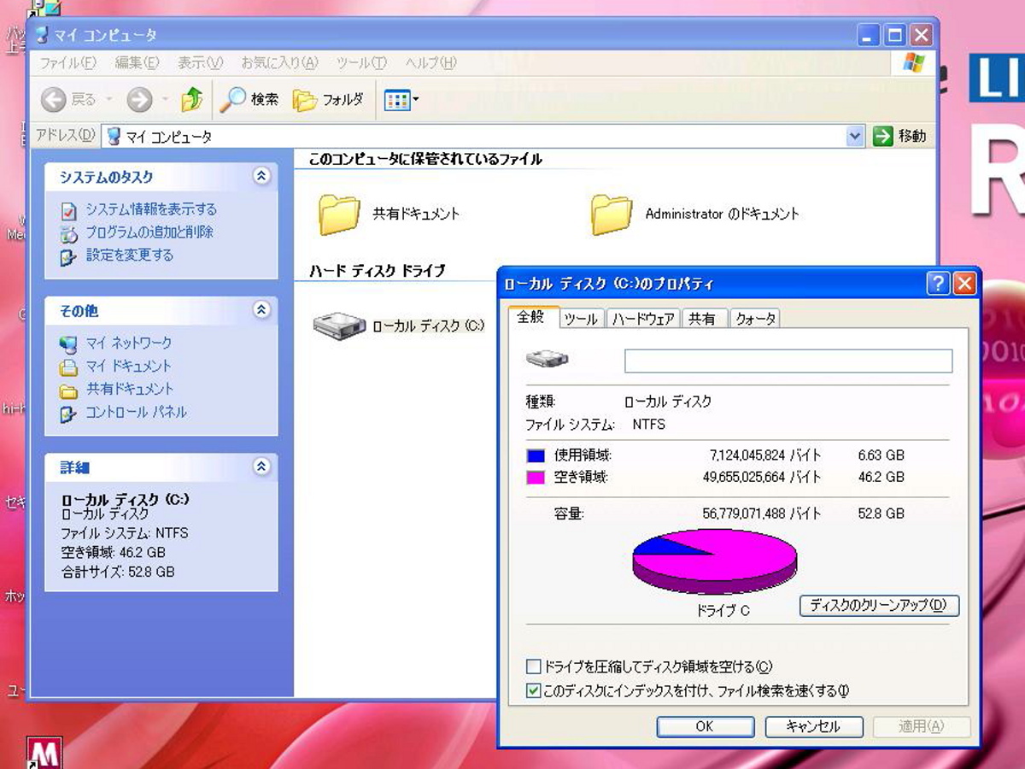1025x769 pixels.
Task: Select the Administrator のドキュメント folder icon
Action: (612, 214)
